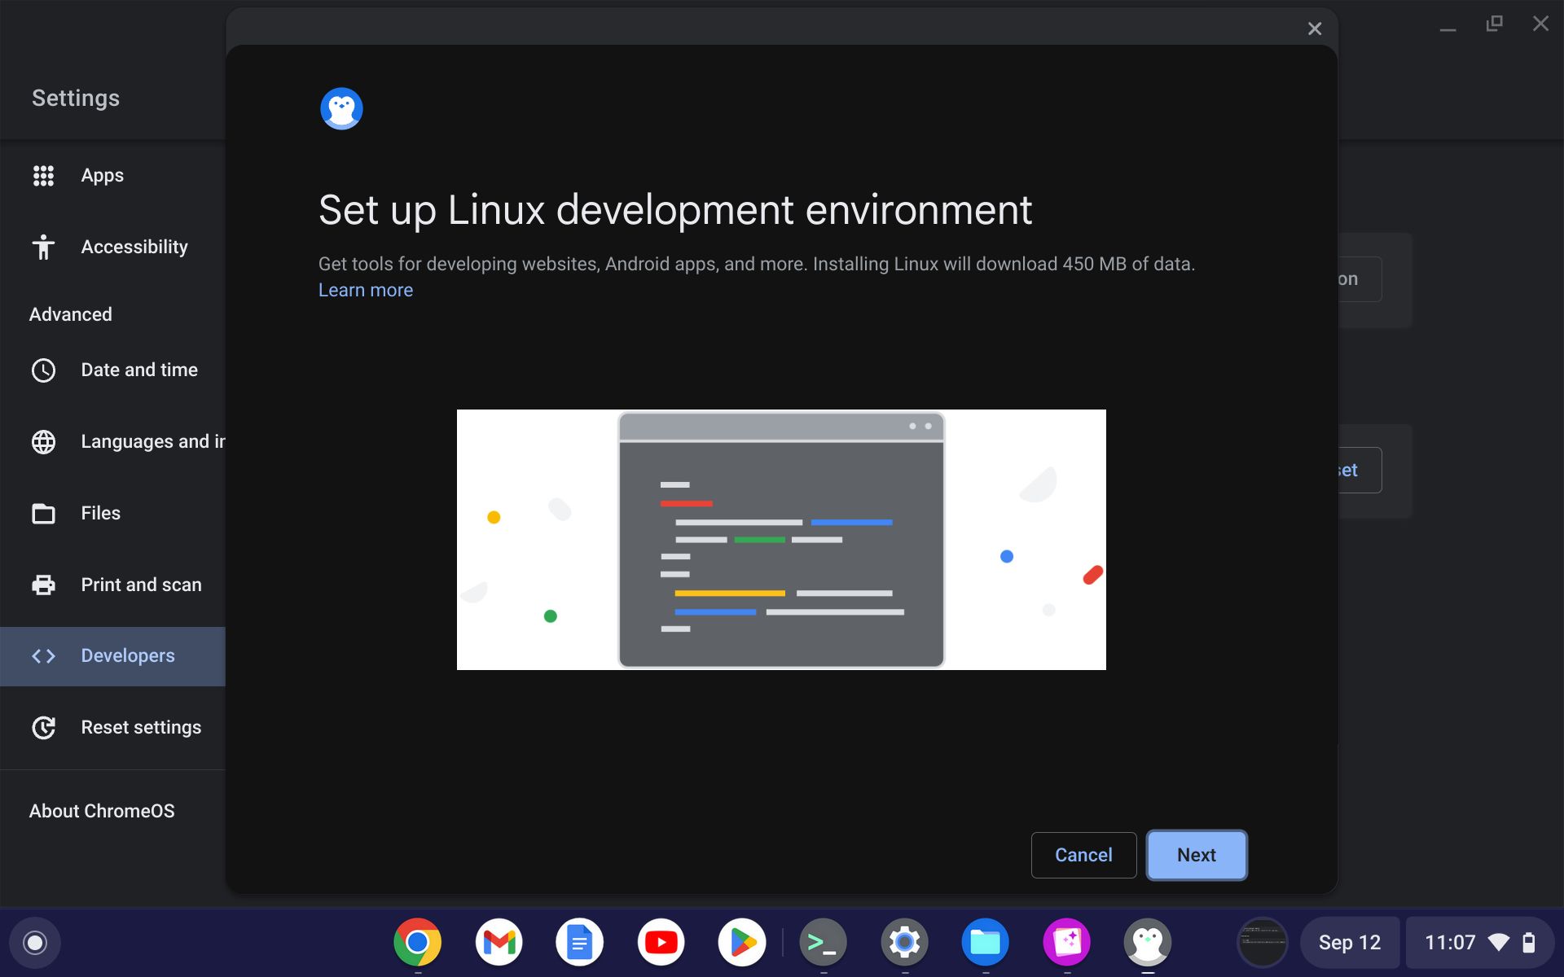
Task: Click the penguin Linux logo in the dialog
Action: click(341, 107)
